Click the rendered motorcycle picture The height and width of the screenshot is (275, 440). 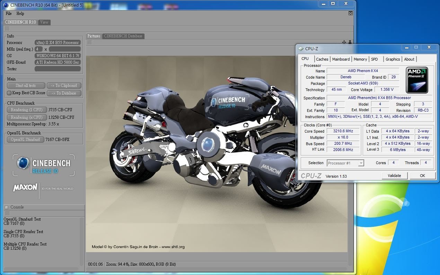point(217,154)
